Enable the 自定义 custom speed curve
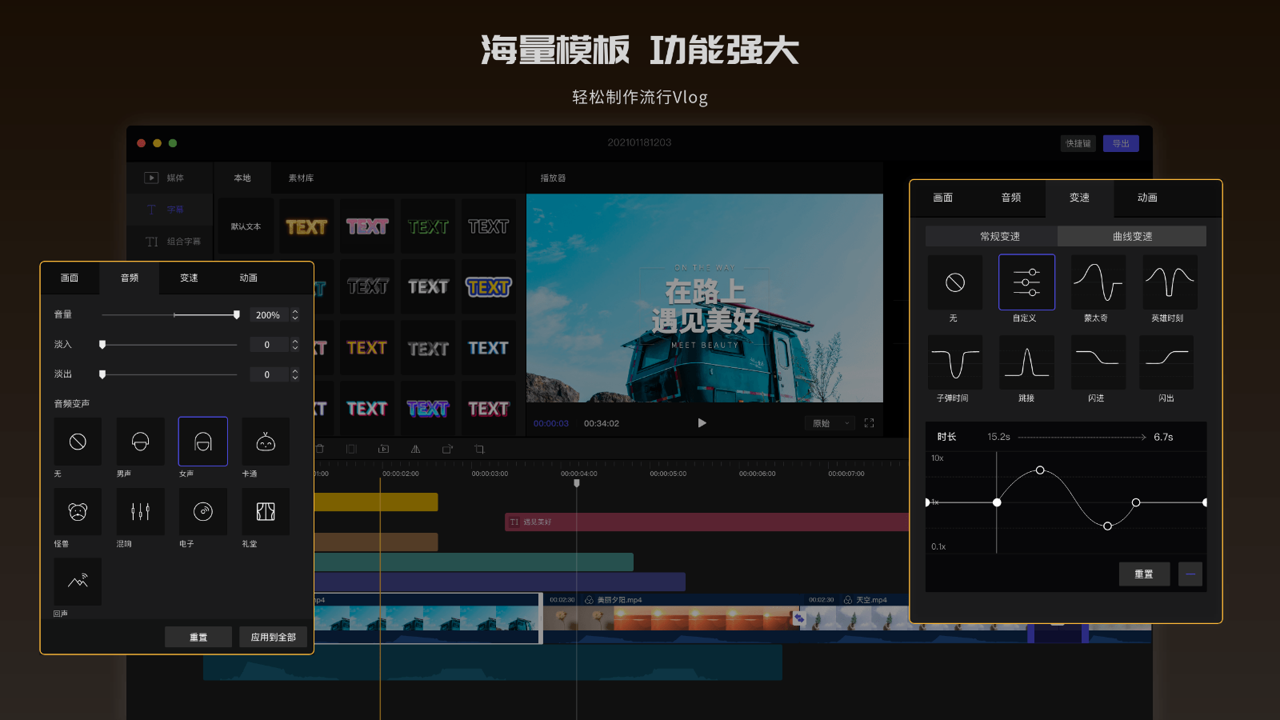 (x=1026, y=282)
